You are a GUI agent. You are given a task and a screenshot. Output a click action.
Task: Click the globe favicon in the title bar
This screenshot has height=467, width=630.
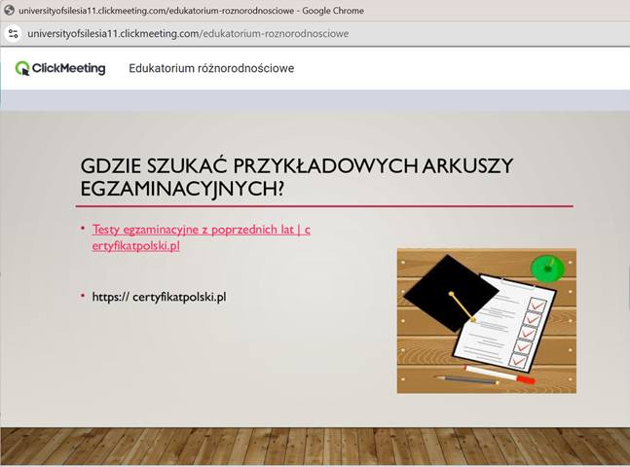10,11
